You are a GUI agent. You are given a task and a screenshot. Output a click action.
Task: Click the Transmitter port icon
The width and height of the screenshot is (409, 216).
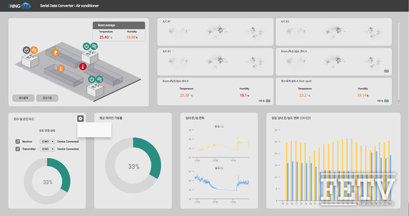coord(17,149)
